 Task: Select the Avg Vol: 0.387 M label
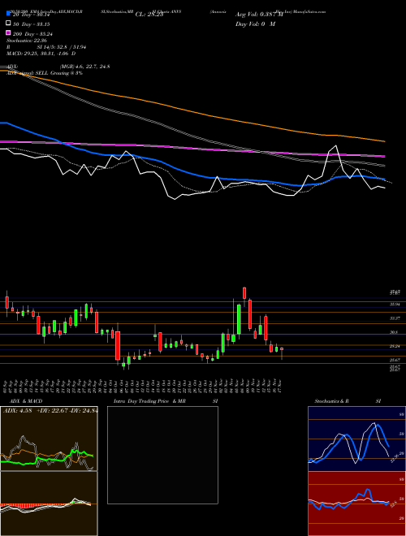257,15
